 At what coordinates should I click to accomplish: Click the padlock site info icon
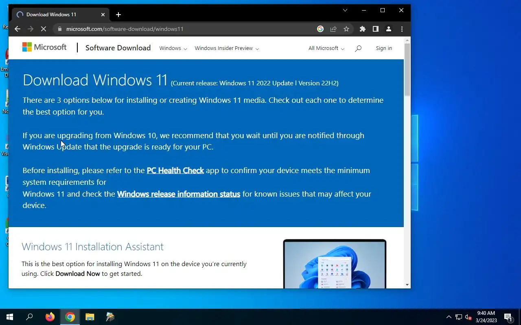[x=59, y=29]
